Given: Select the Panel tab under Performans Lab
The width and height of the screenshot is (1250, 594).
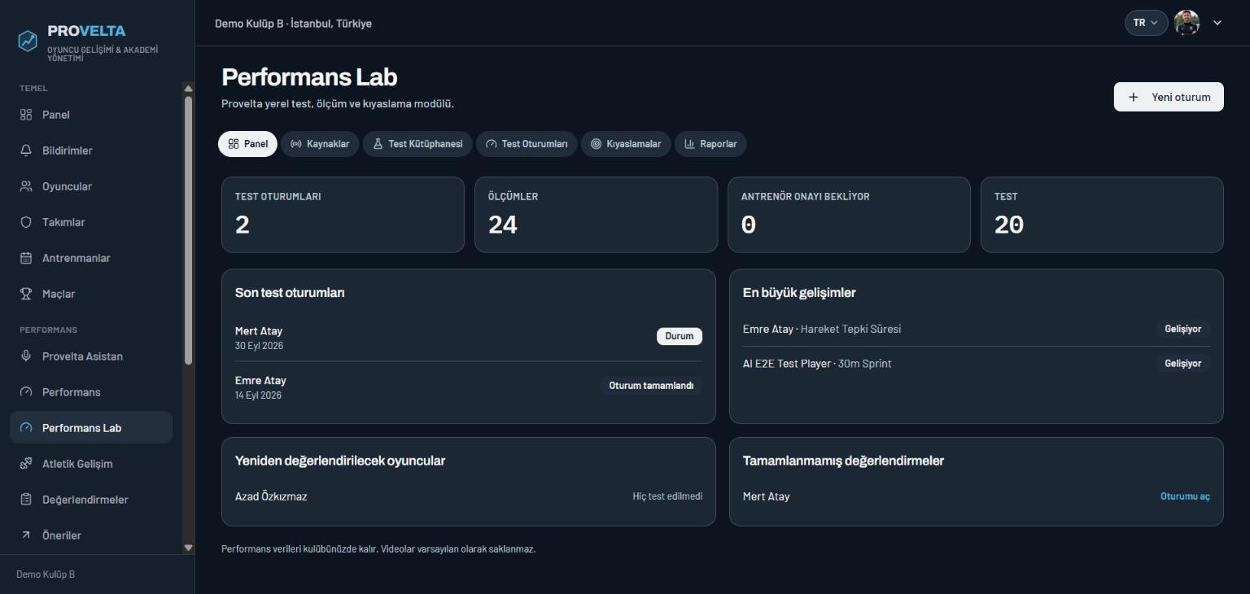Looking at the screenshot, I should [x=247, y=144].
